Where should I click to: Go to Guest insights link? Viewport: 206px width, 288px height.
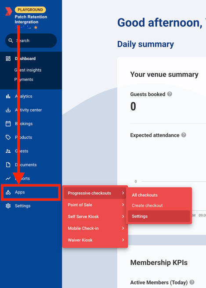(x=28, y=70)
